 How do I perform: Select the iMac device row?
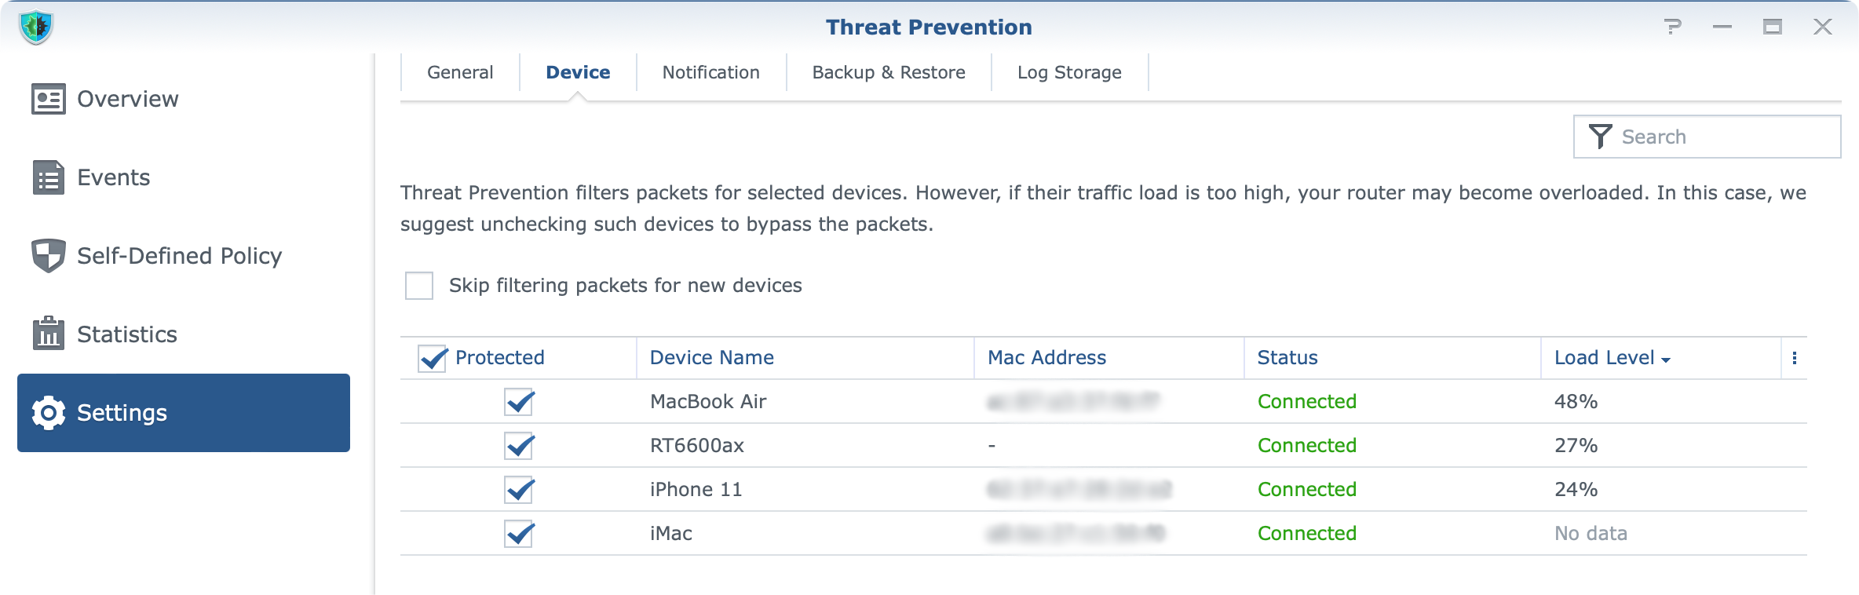tap(1104, 534)
